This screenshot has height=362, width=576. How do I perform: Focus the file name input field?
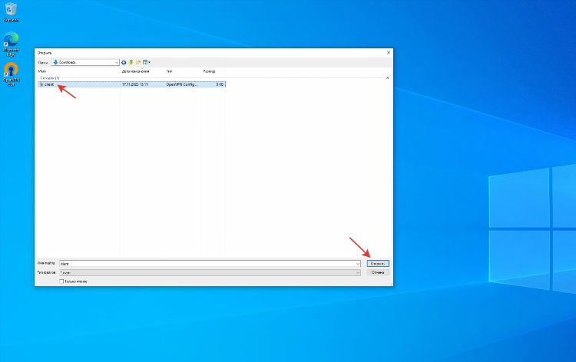[207, 264]
